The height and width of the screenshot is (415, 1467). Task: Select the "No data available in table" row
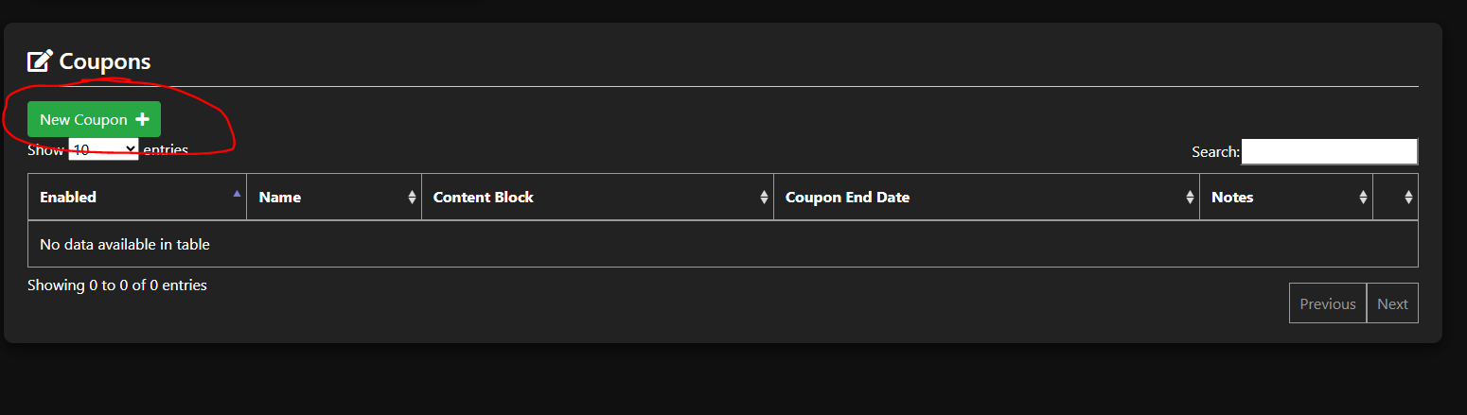(125, 245)
